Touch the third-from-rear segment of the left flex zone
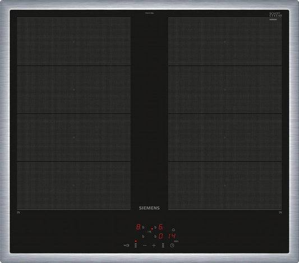299x263 pixels. tap(74, 137)
